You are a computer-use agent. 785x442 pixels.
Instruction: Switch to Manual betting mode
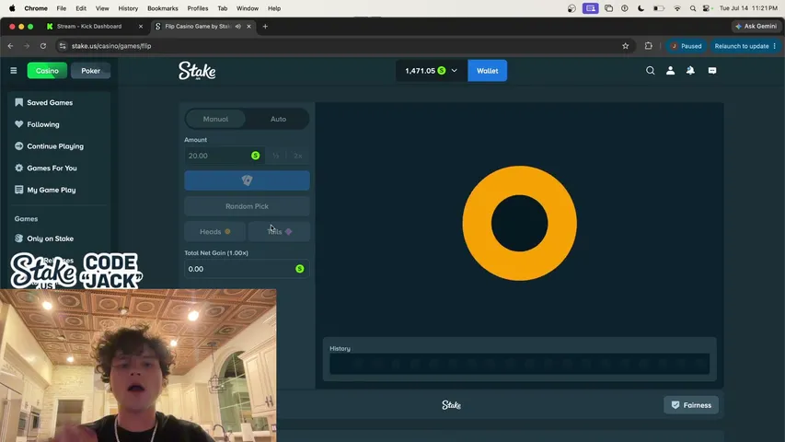coord(215,120)
